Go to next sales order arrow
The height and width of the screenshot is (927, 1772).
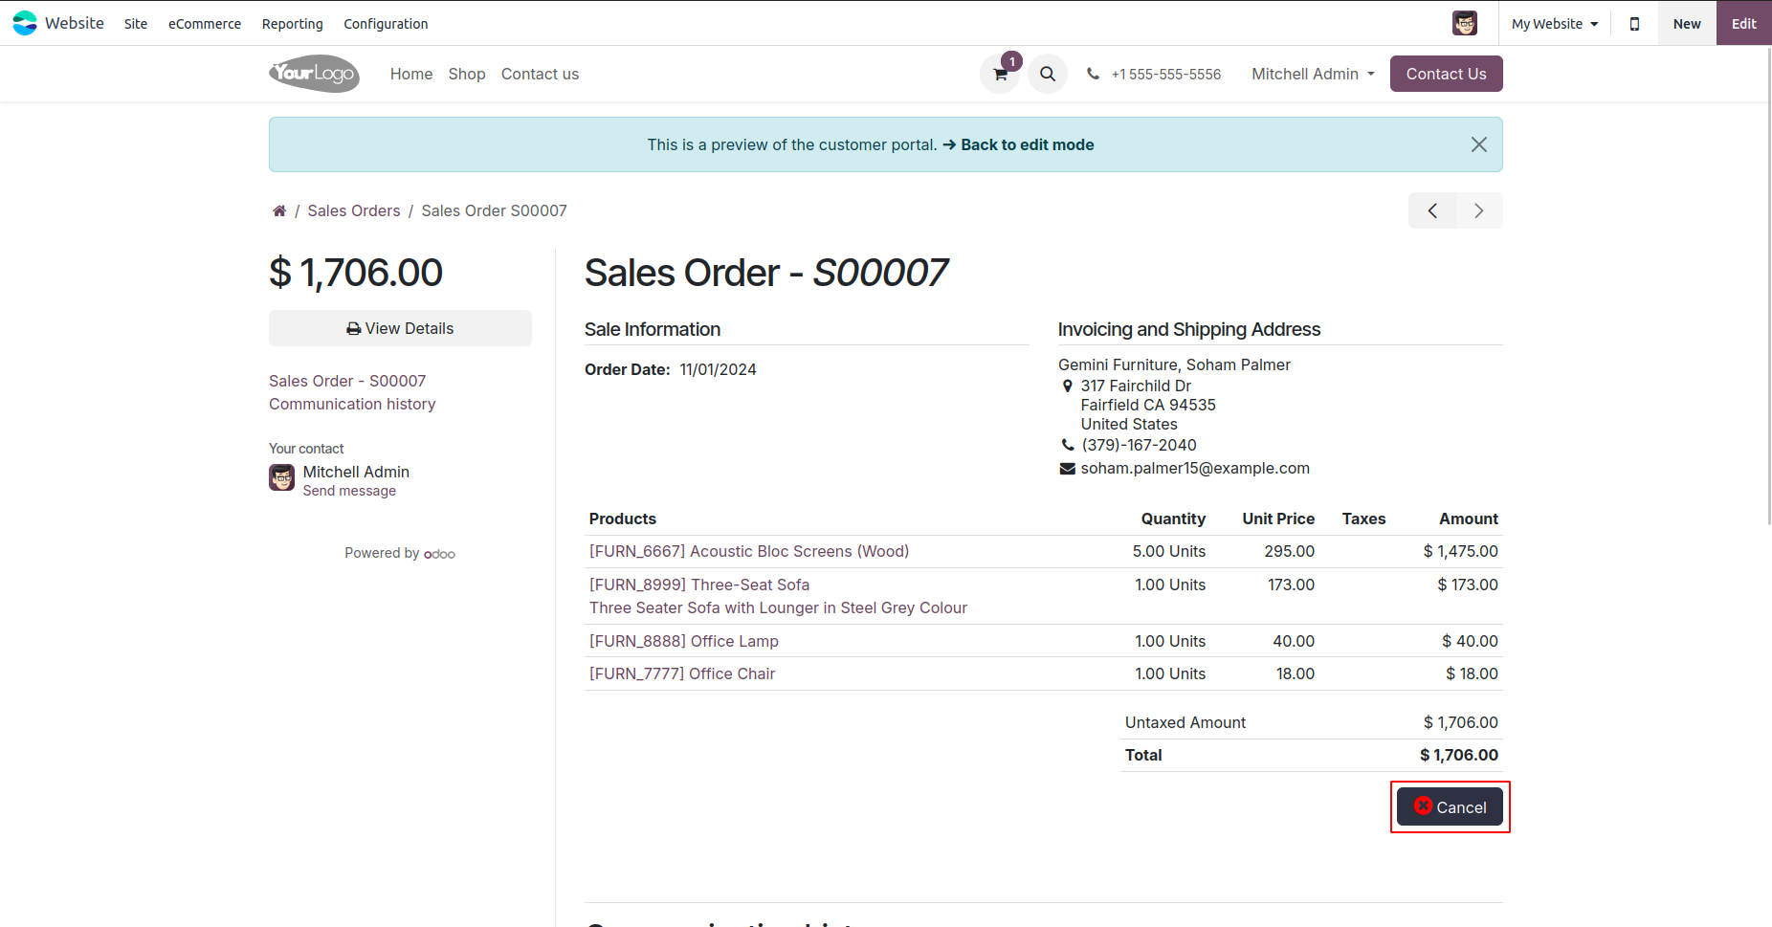pyautogui.click(x=1479, y=210)
